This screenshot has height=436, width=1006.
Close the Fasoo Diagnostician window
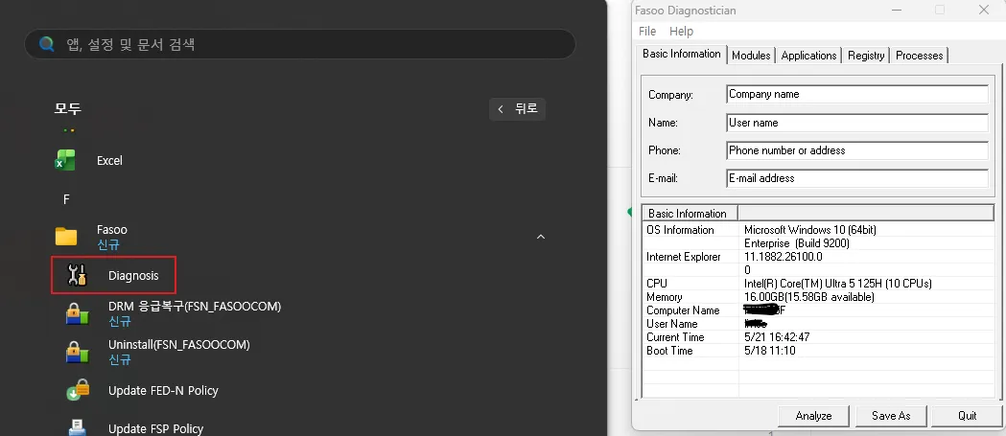tap(983, 10)
